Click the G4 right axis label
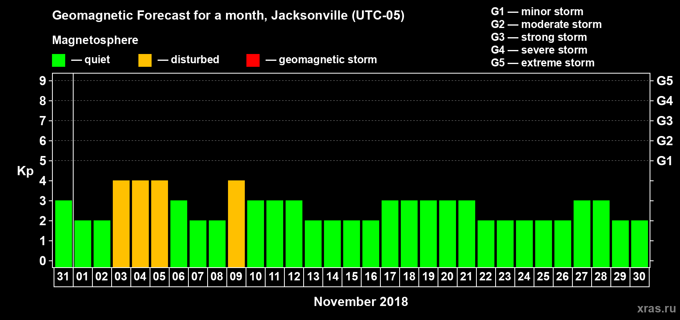The image size is (680, 320). click(665, 101)
